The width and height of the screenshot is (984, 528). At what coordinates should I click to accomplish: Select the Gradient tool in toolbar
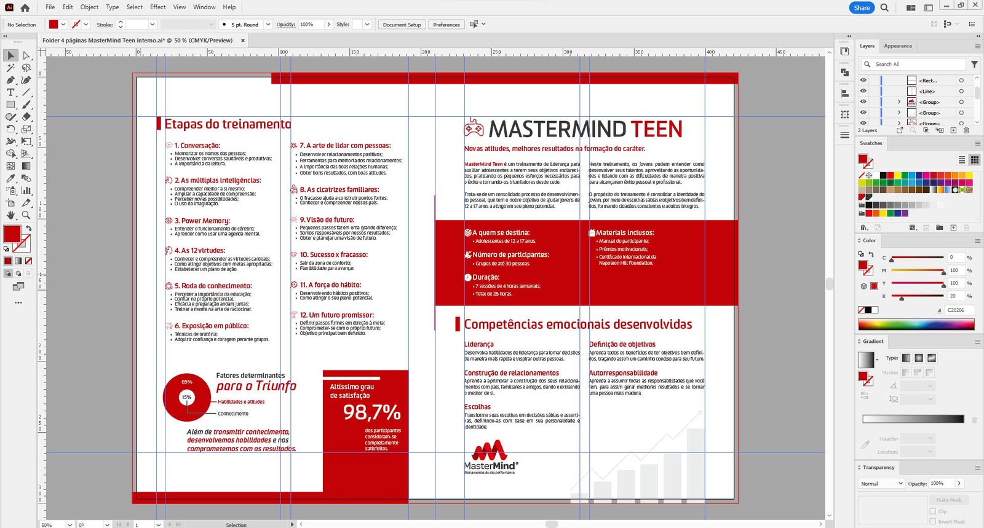click(x=26, y=166)
